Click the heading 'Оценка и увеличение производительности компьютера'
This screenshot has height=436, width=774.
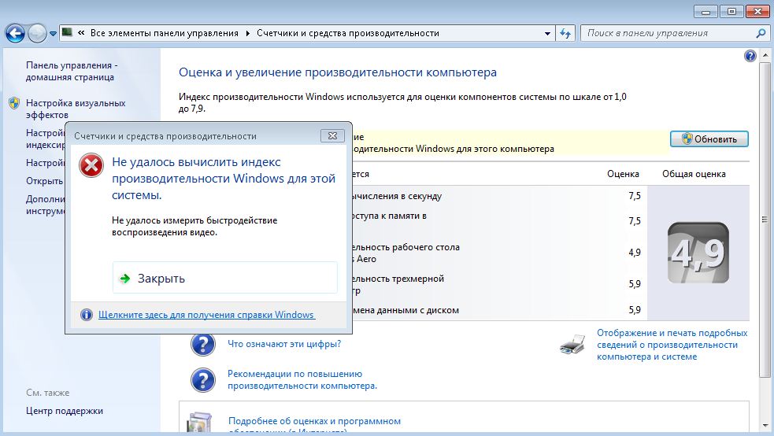coord(338,72)
